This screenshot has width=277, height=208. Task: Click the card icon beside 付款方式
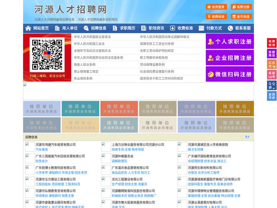(201, 28)
